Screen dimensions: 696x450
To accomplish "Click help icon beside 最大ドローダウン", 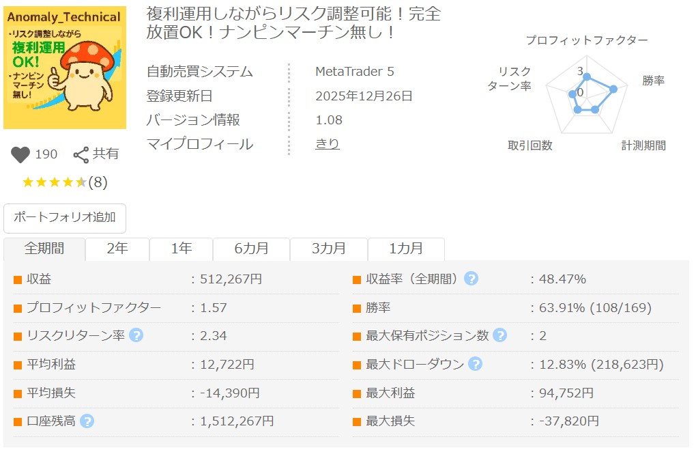I will (475, 364).
